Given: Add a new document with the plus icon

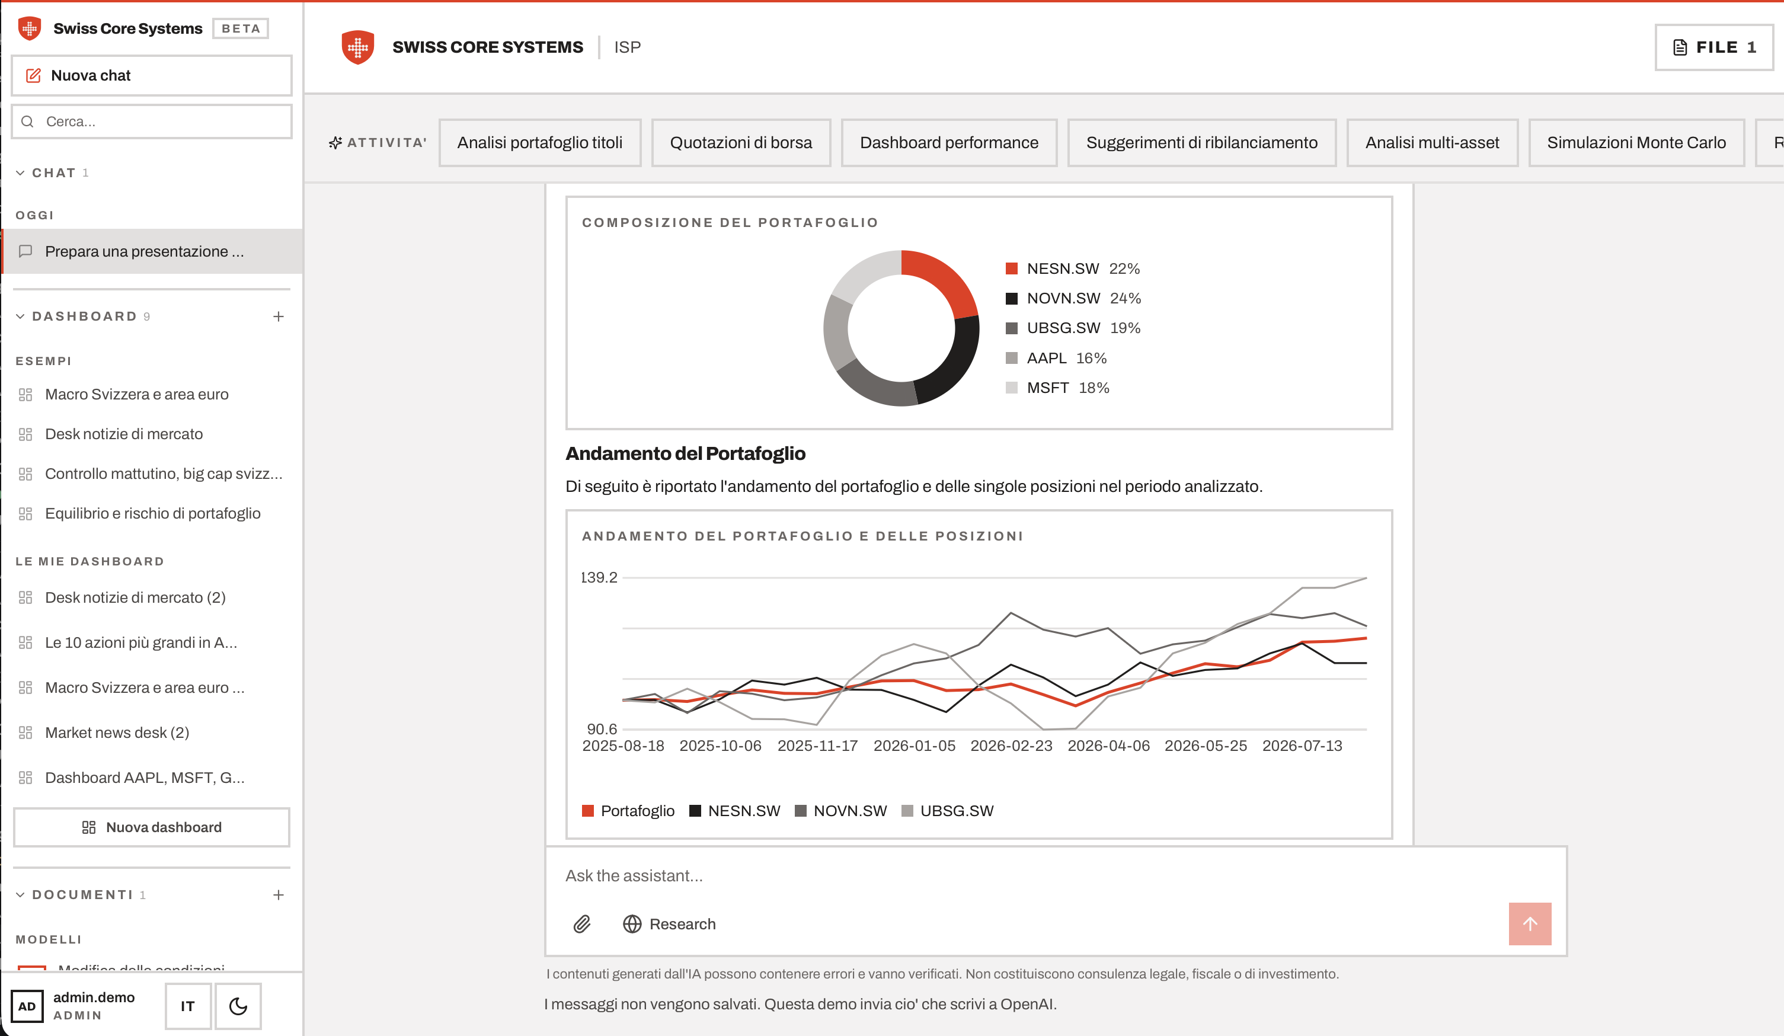Looking at the screenshot, I should tap(278, 895).
